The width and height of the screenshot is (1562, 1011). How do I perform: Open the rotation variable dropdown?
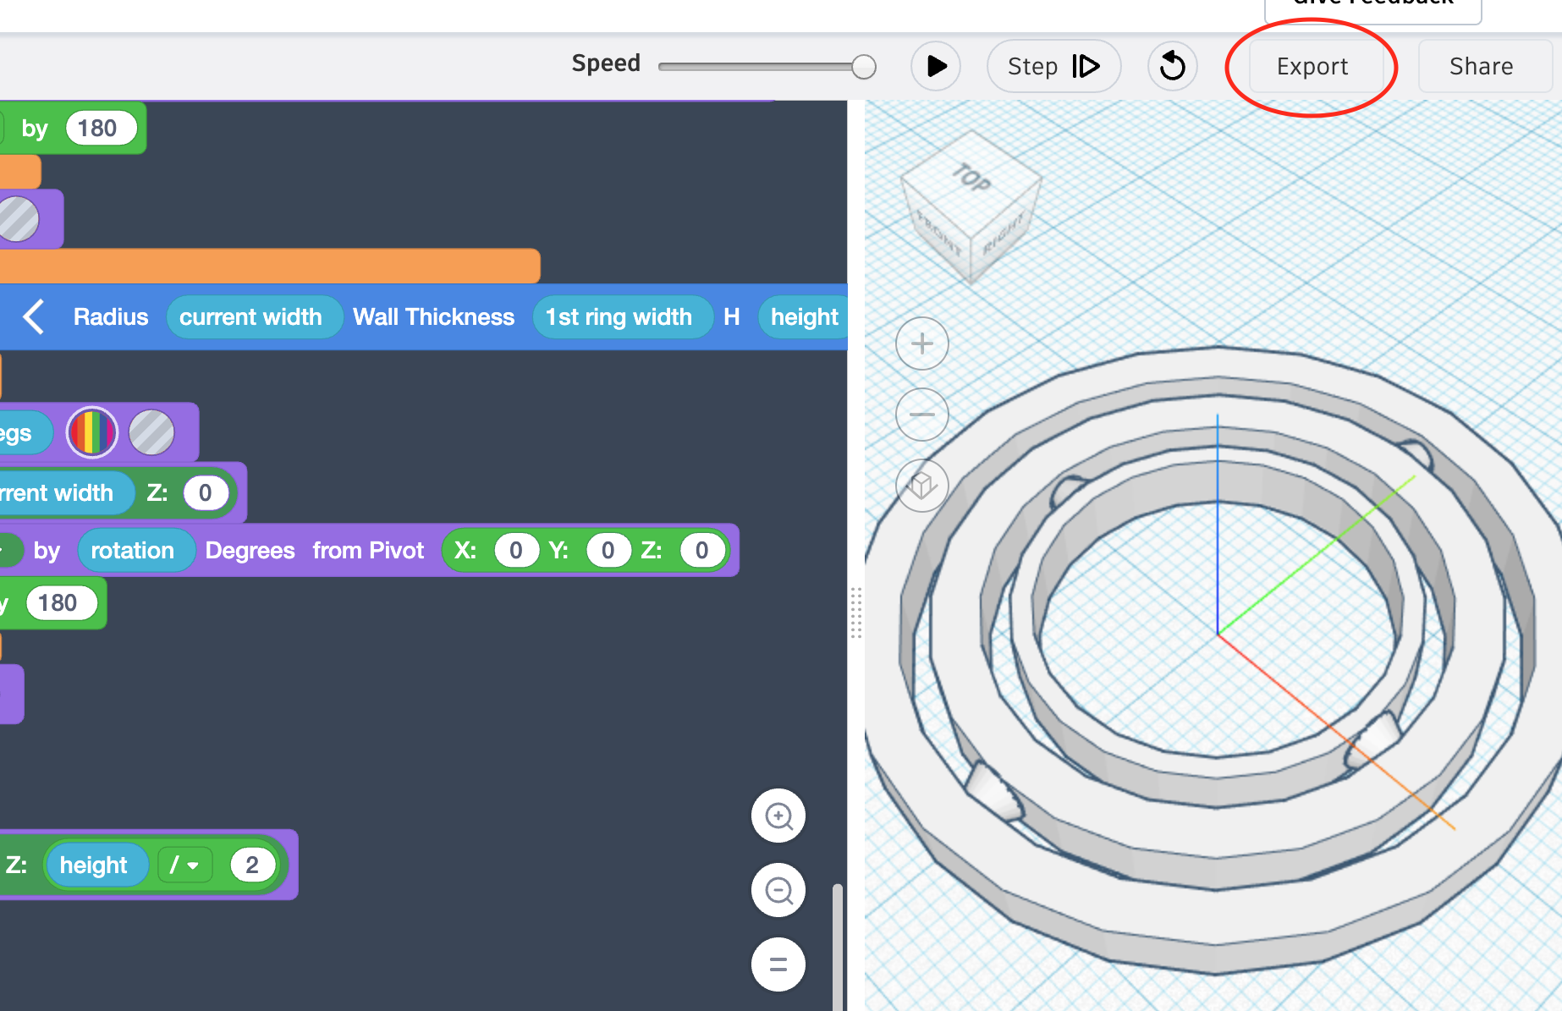tap(136, 550)
